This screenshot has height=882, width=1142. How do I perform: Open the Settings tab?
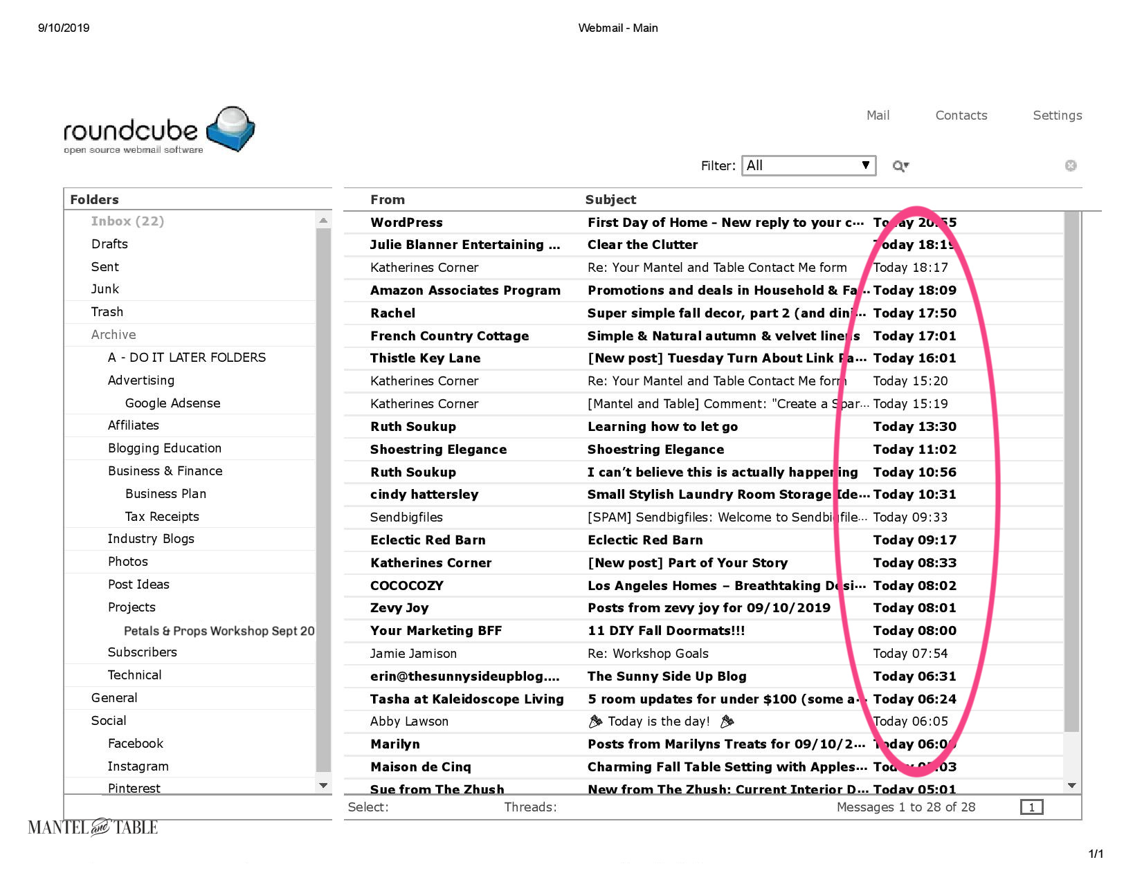pos(1057,116)
